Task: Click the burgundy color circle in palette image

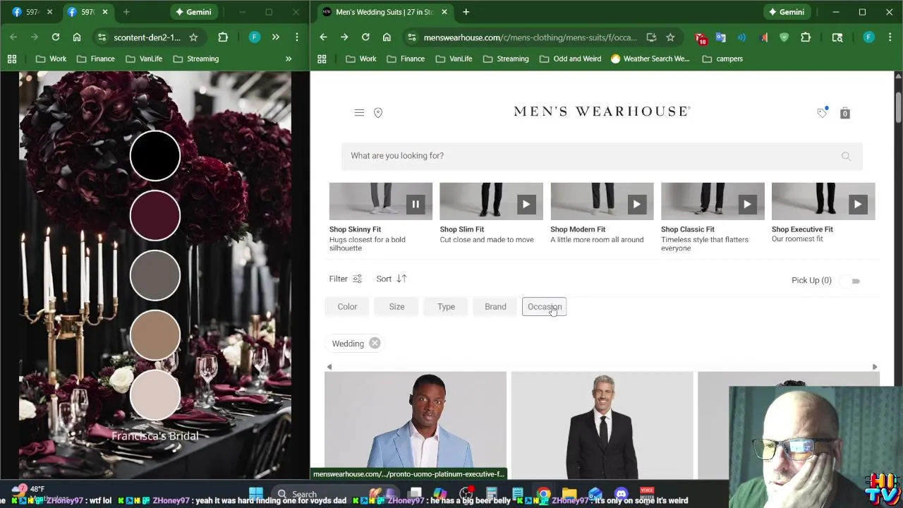Action: point(155,215)
